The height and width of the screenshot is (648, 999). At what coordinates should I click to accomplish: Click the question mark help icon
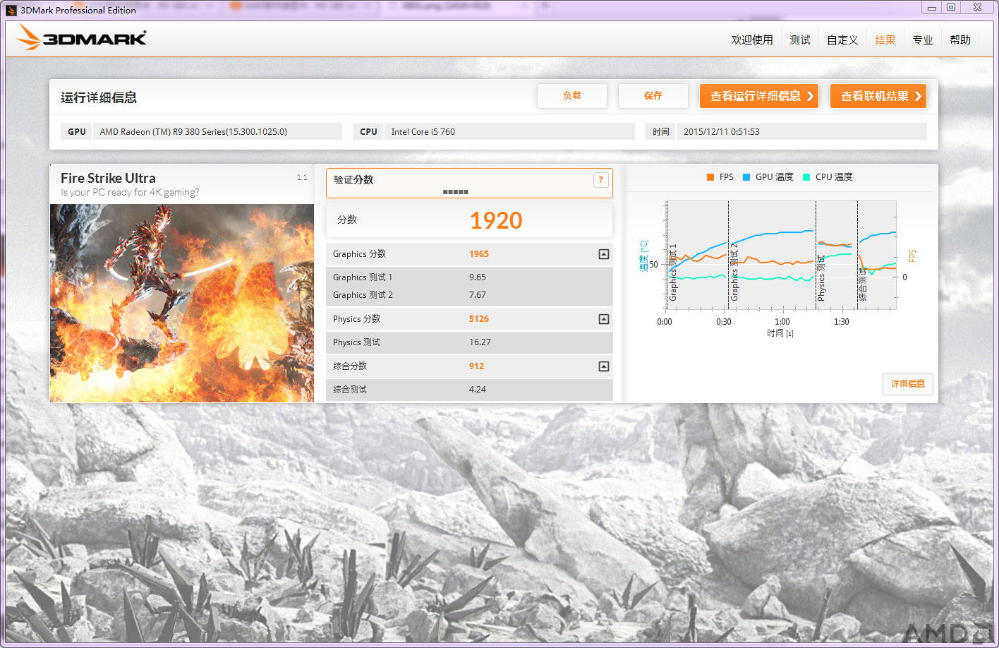pyautogui.click(x=600, y=180)
